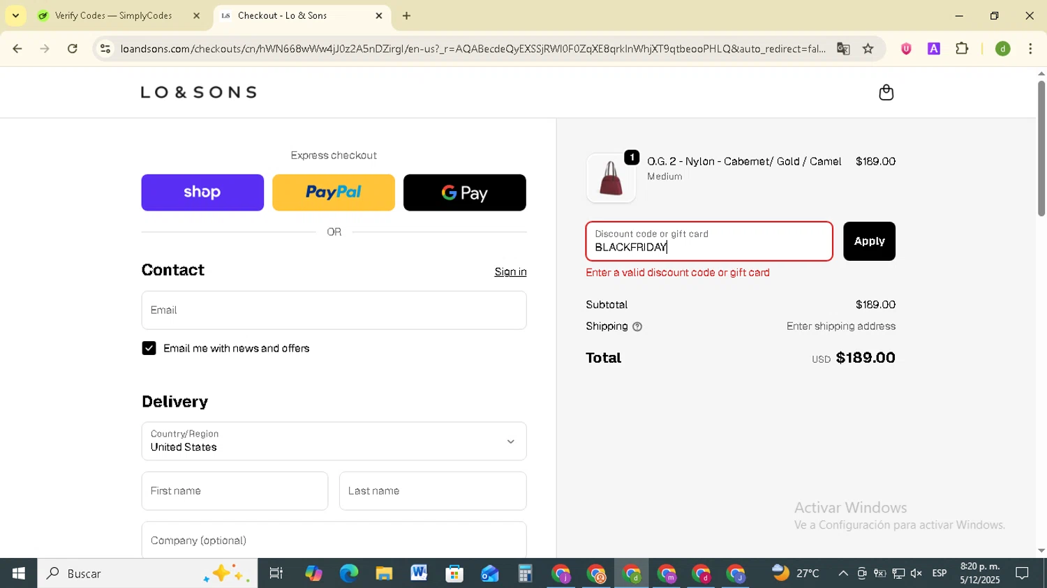The image size is (1047, 588).
Task: Open Calculator from the taskbar
Action: coord(525,573)
